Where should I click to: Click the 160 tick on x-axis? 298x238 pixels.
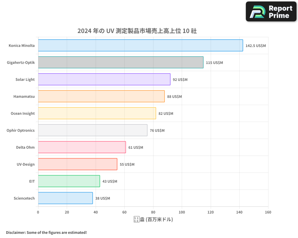click(x=268, y=212)
